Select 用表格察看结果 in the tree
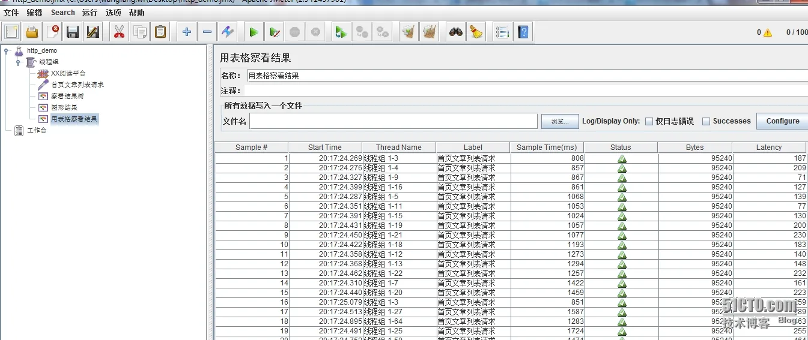The height and width of the screenshot is (340, 808). coord(74,119)
